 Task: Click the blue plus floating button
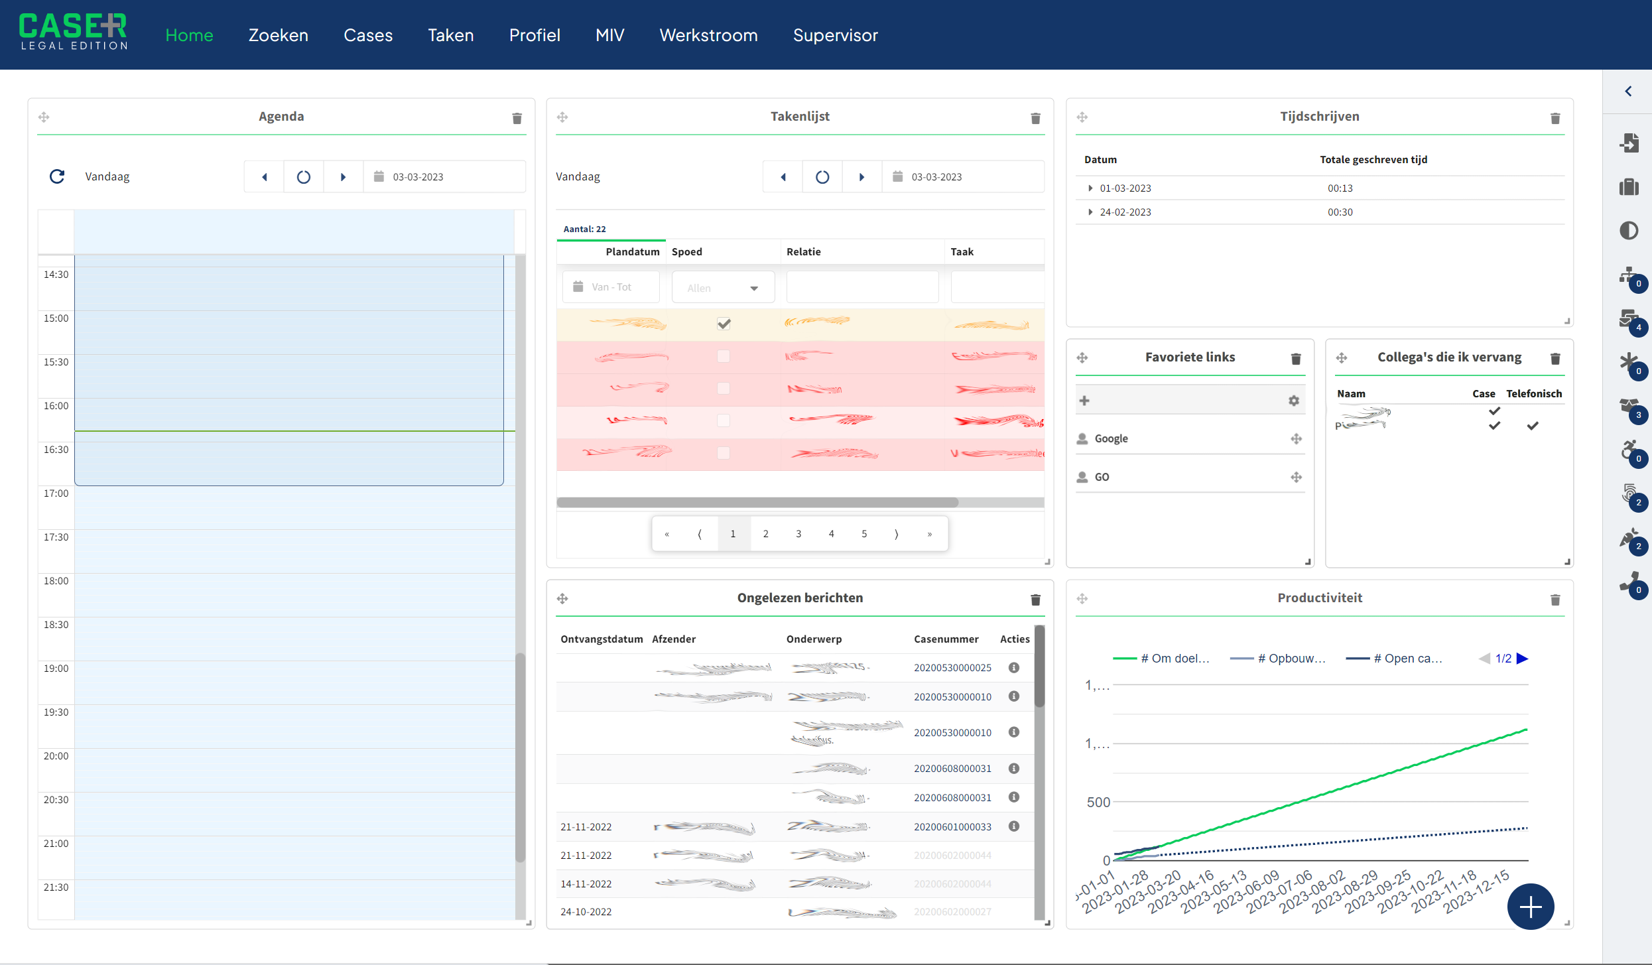point(1530,906)
